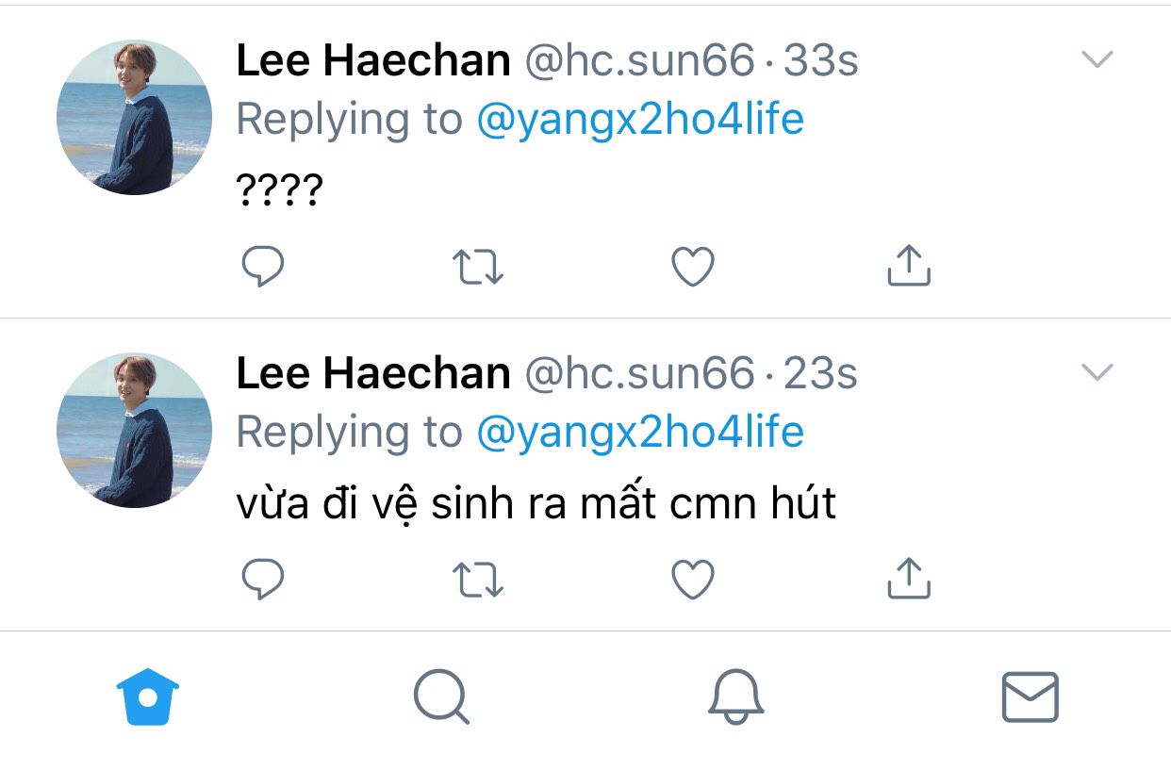Open options chevron on the 23s tweet
This screenshot has height=770, width=1171.
coord(1097,373)
